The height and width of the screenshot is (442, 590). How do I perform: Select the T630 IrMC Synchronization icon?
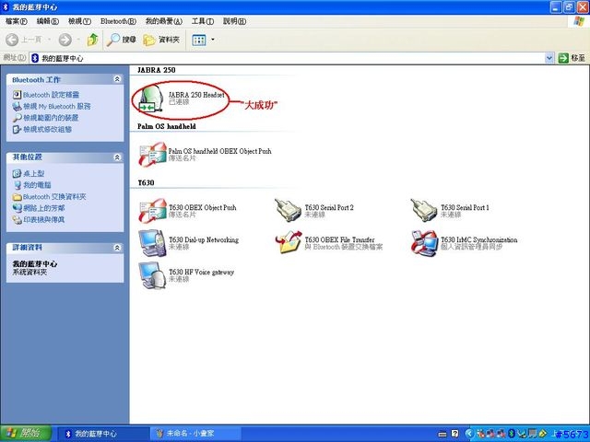424,243
